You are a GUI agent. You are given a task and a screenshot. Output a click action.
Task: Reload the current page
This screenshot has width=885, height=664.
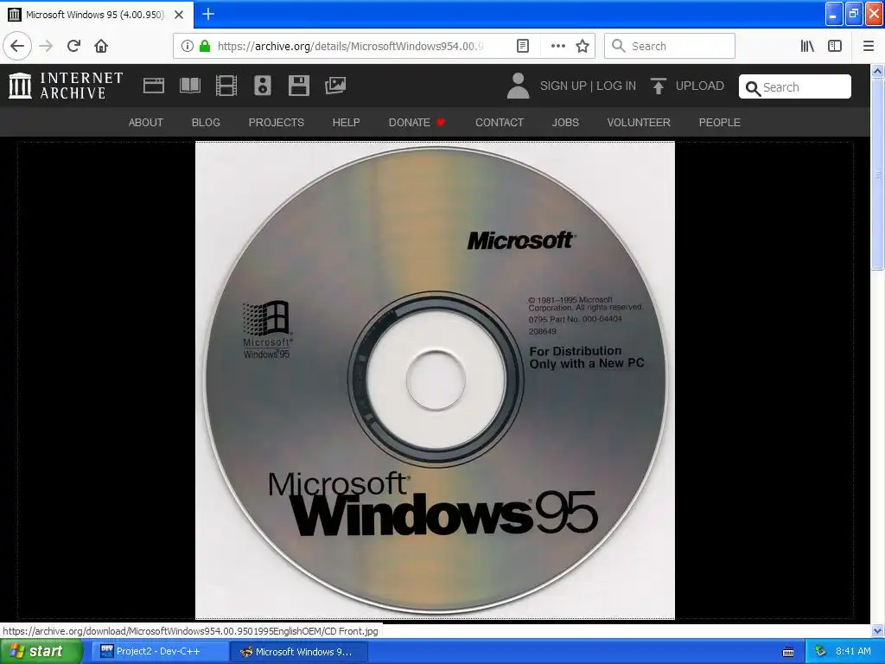pos(73,46)
